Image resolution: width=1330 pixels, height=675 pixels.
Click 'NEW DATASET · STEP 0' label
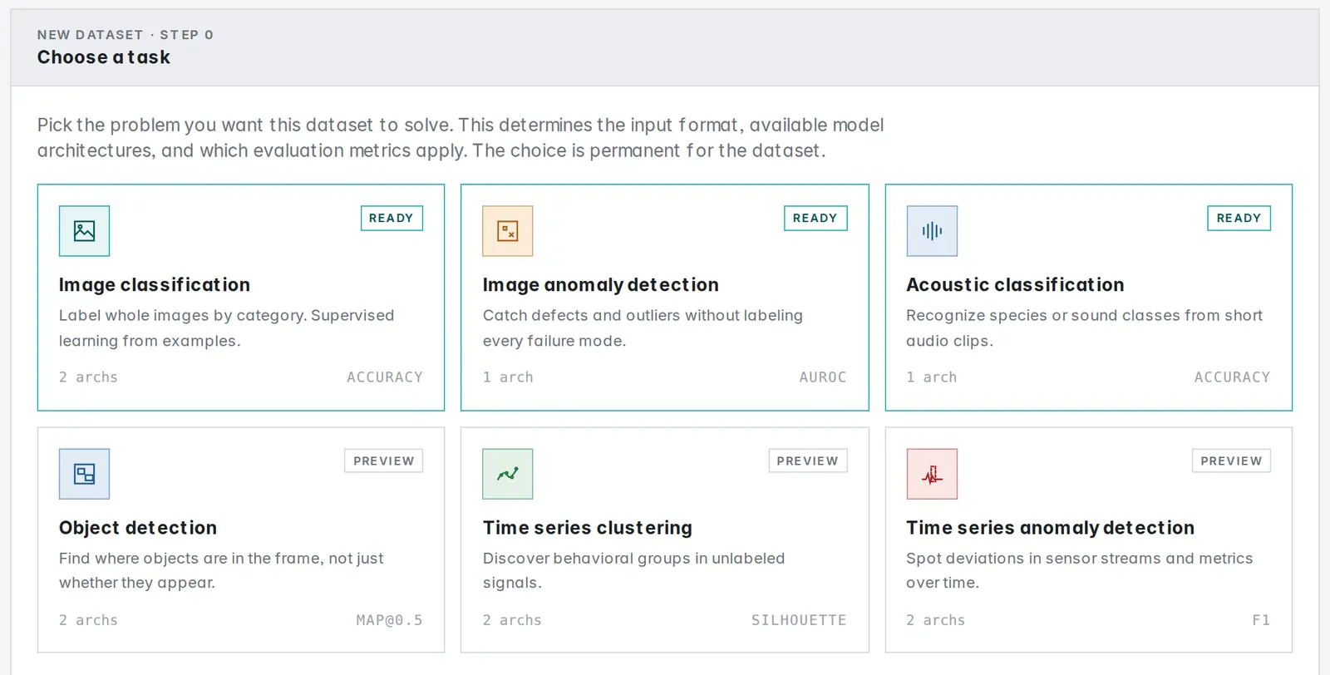(x=126, y=35)
